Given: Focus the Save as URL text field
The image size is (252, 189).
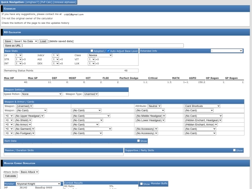Looking at the screenshot, I should (x=103, y=46).
